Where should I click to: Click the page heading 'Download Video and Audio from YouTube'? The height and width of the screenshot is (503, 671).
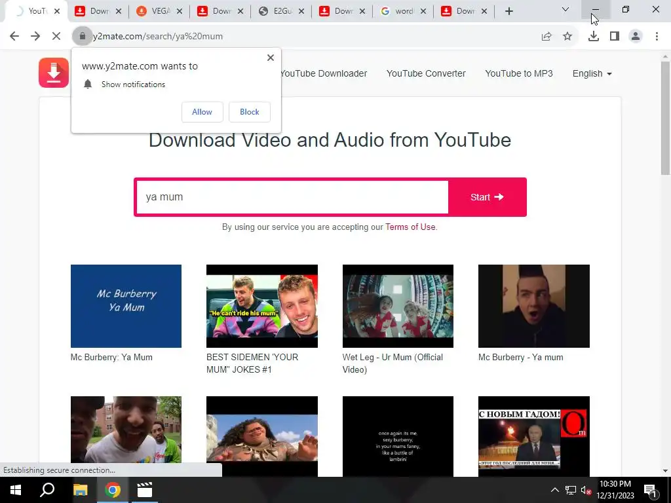click(330, 140)
